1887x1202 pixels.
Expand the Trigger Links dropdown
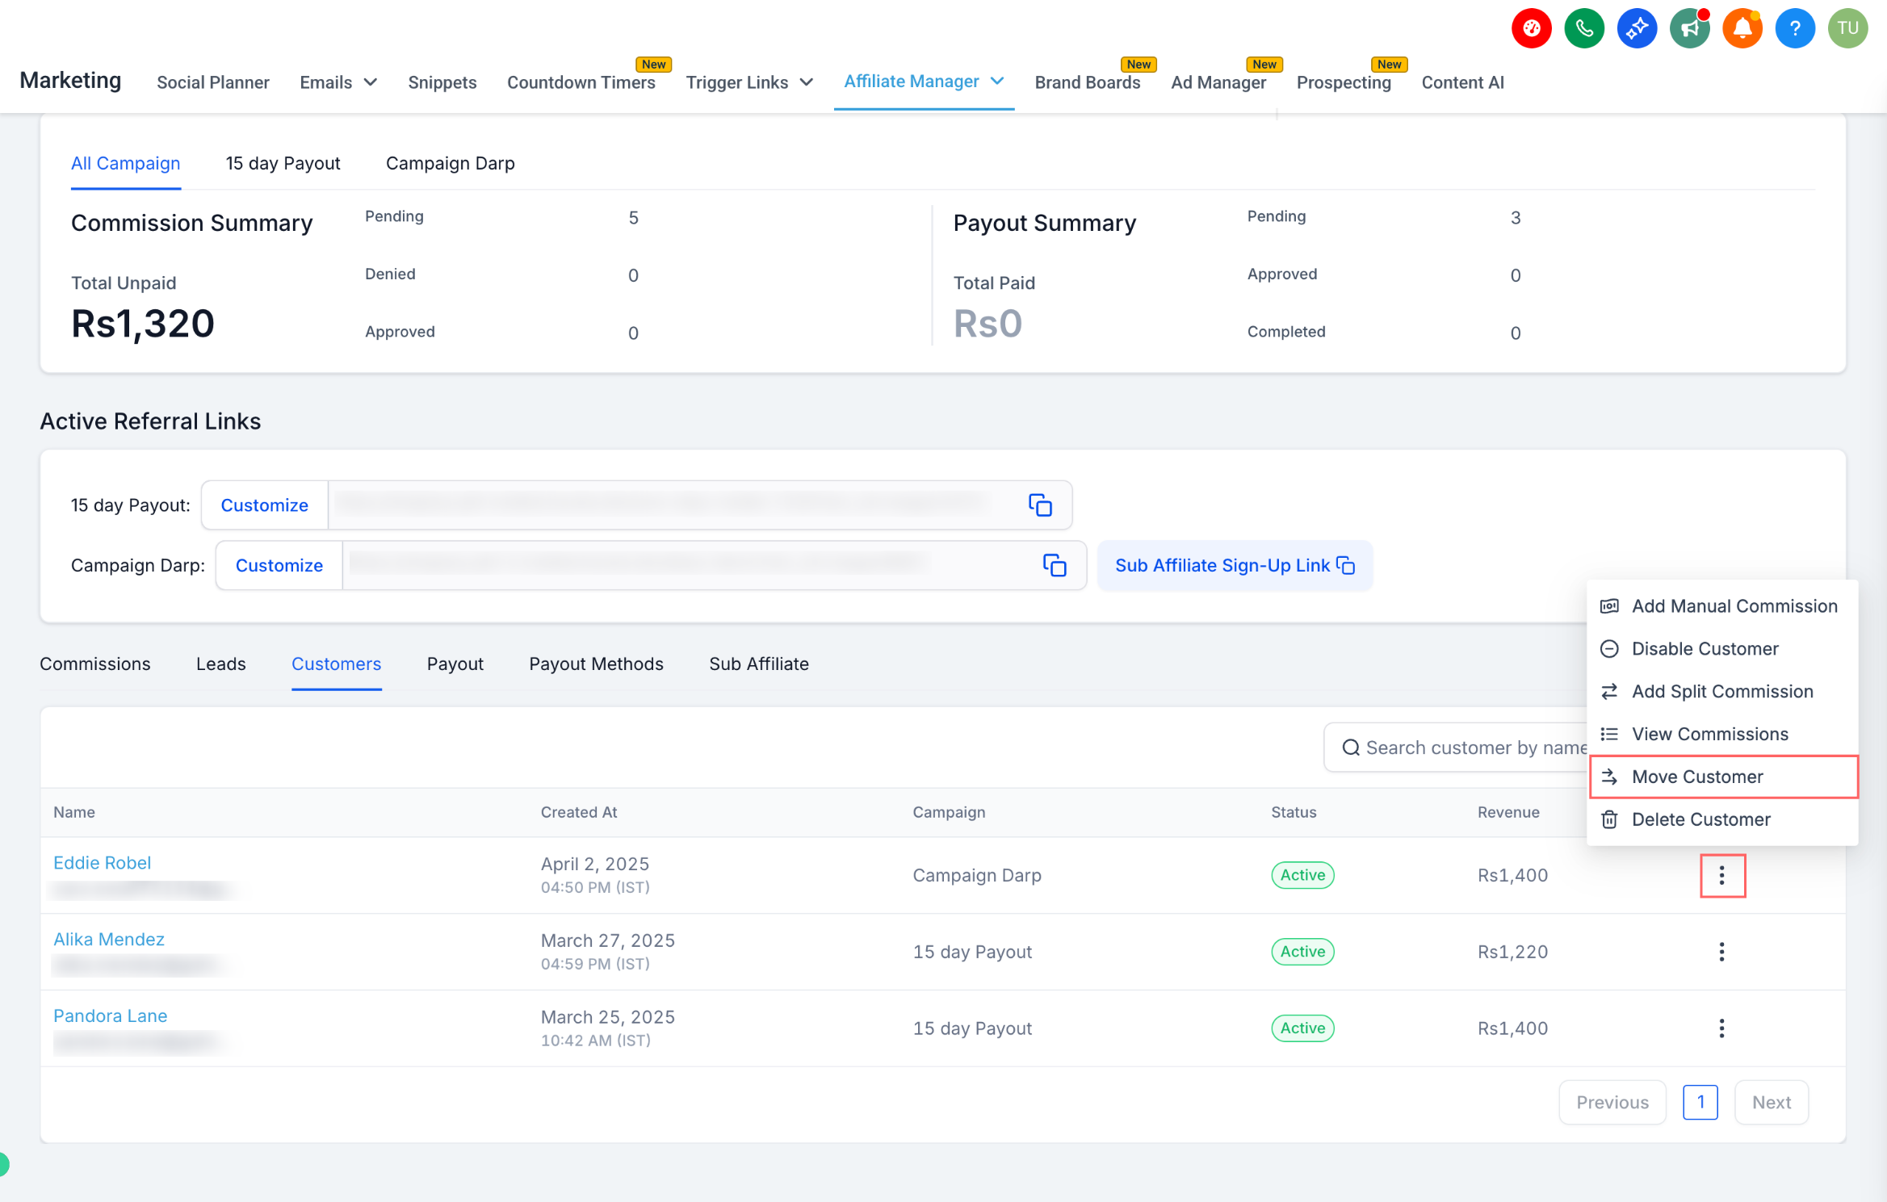749,82
